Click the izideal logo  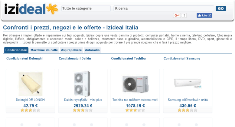pos(31,9)
